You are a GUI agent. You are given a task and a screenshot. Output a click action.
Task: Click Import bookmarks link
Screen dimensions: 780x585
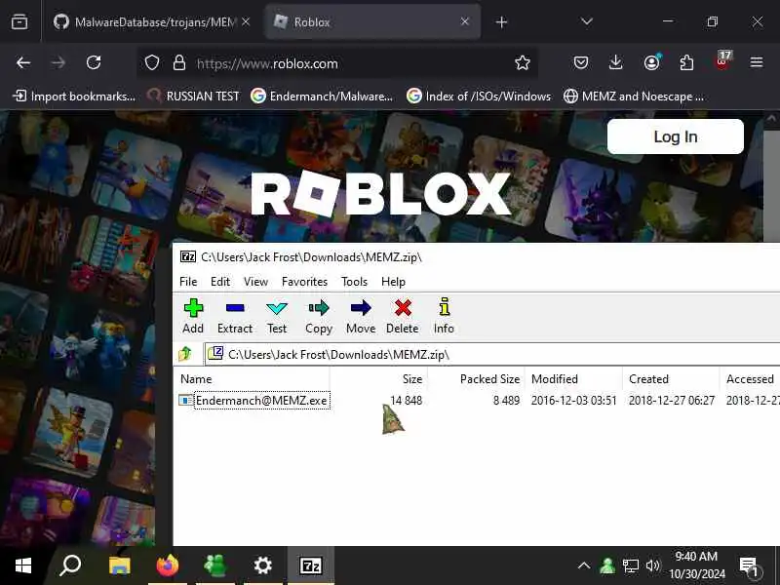tap(74, 96)
